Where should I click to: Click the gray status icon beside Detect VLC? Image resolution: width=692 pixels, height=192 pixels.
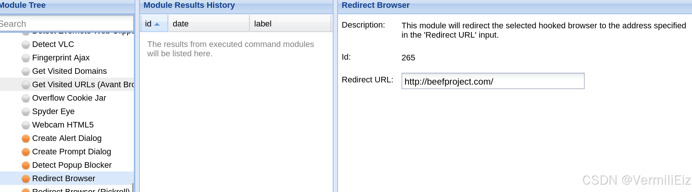[26, 45]
